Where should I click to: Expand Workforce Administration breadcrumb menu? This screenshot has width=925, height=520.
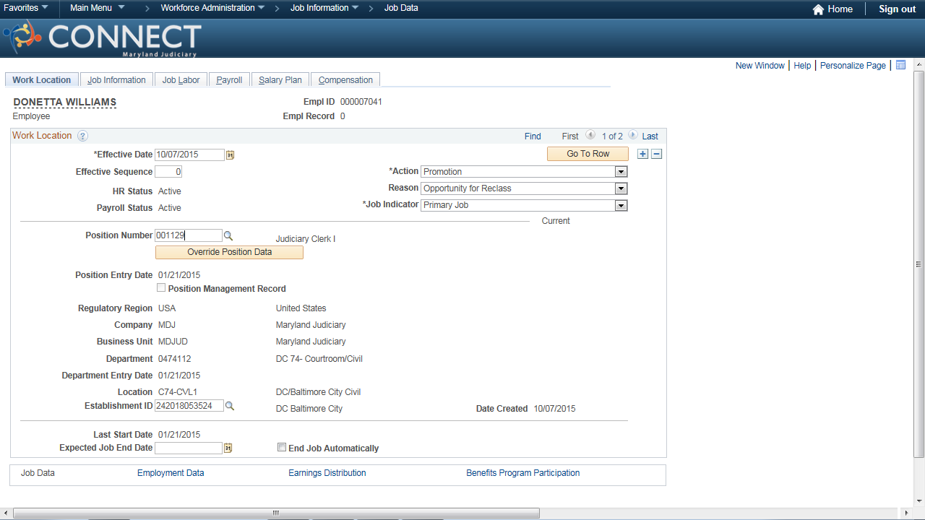(212, 8)
